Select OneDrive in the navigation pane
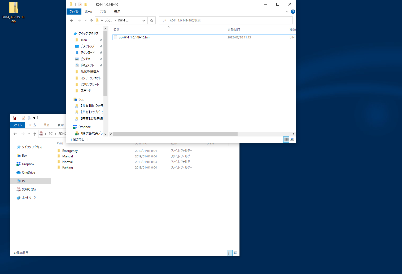The image size is (402, 274). click(x=28, y=173)
